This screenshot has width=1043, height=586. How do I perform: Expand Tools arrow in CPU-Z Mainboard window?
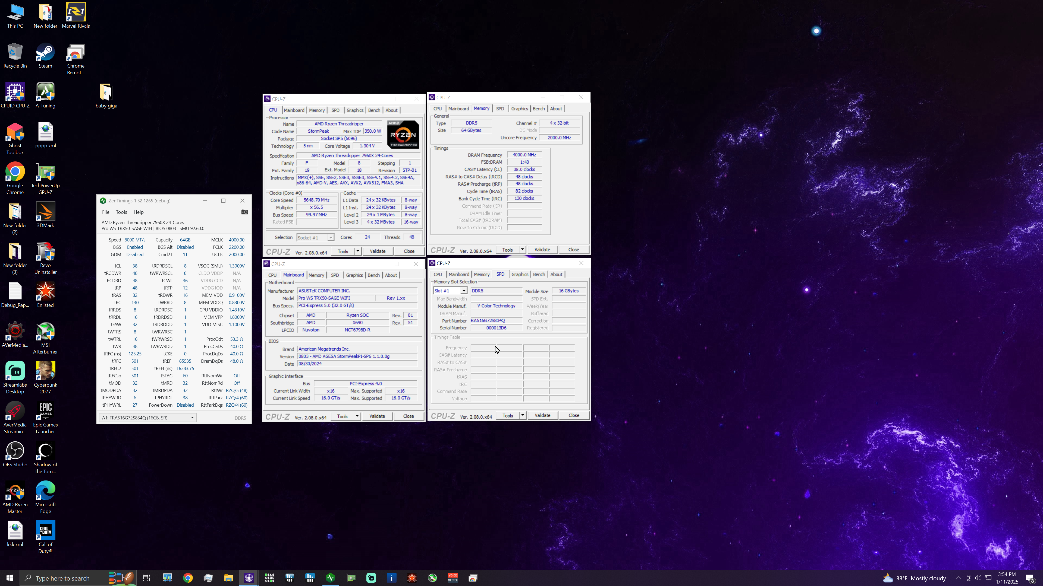click(357, 416)
